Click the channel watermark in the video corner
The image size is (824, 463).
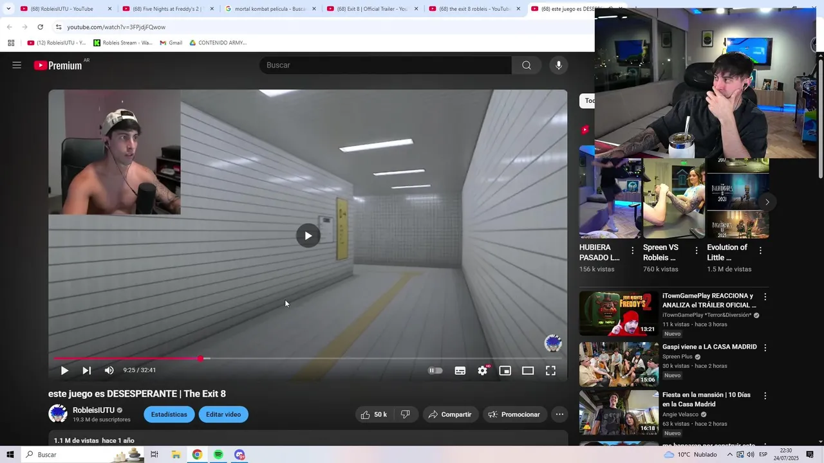point(553,343)
